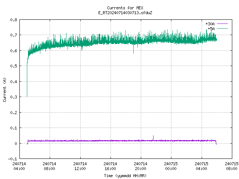Click the y-axis tick label '0.4'
The width and height of the screenshot is (239, 179).
pos(13,82)
